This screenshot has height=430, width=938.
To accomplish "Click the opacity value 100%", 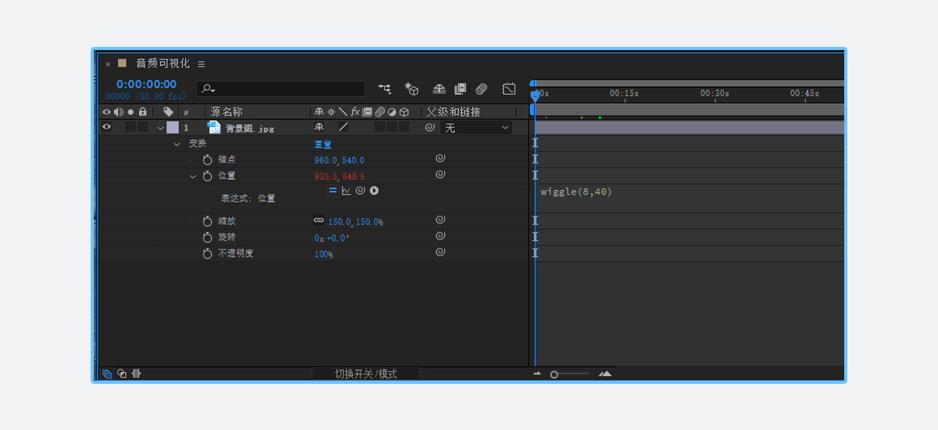I will (x=324, y=254).
